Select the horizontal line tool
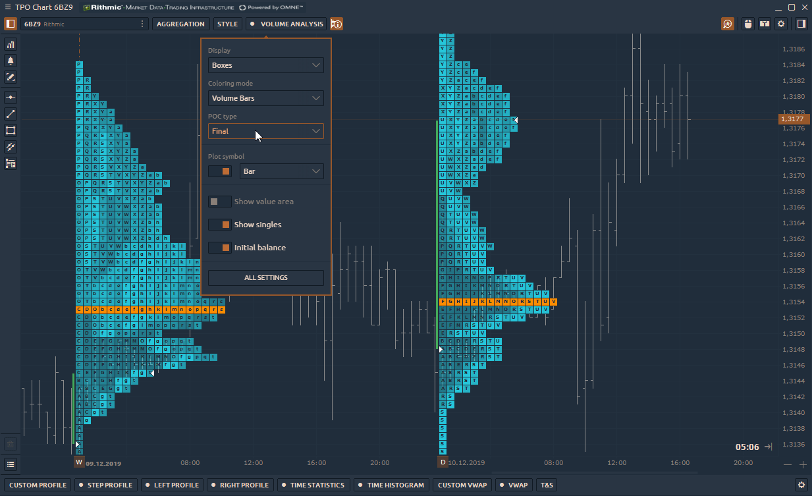This screenshot has width=812, height=496. click(11, 97)
